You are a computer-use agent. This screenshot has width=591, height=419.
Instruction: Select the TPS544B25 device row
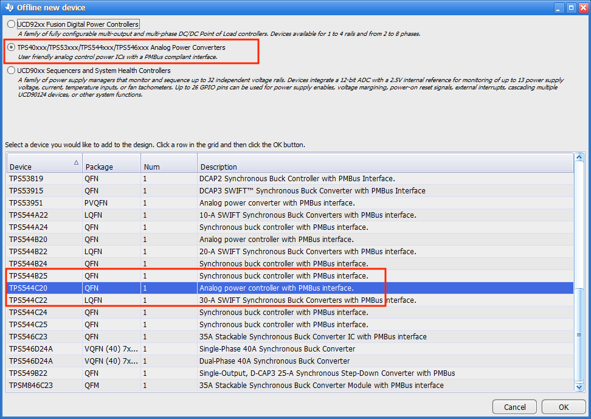(290, 275)
